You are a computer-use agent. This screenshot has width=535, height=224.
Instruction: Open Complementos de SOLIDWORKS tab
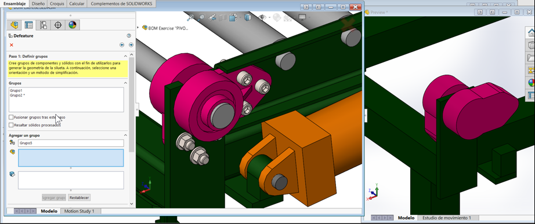click(x=121, y=3)
